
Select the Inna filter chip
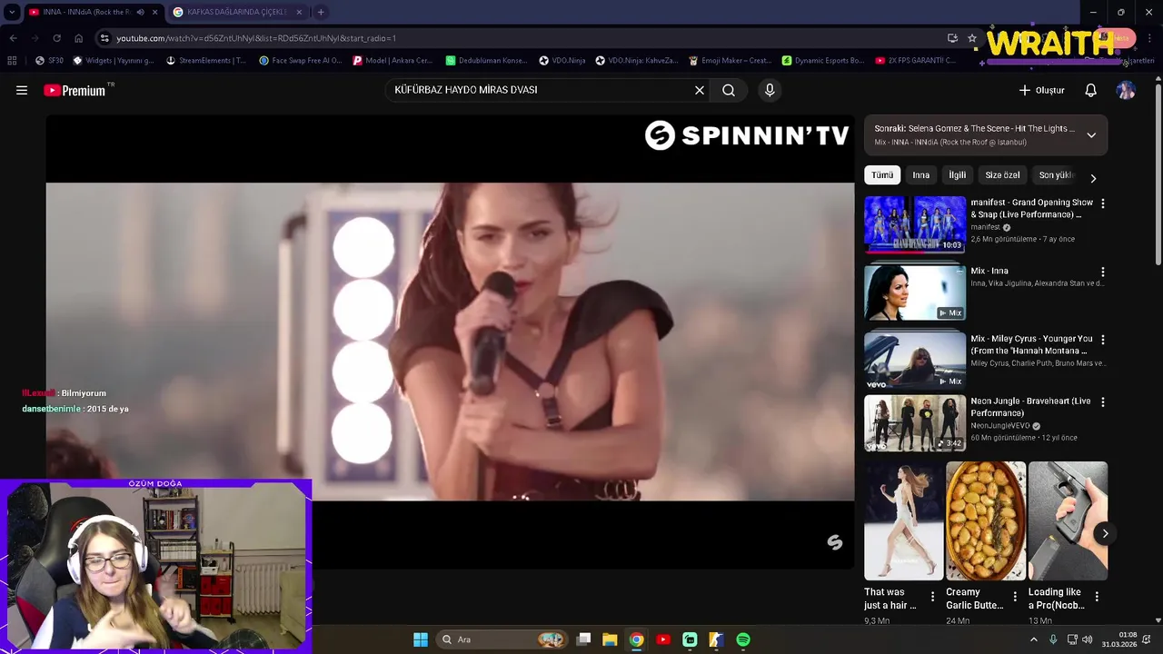point(921,175)
